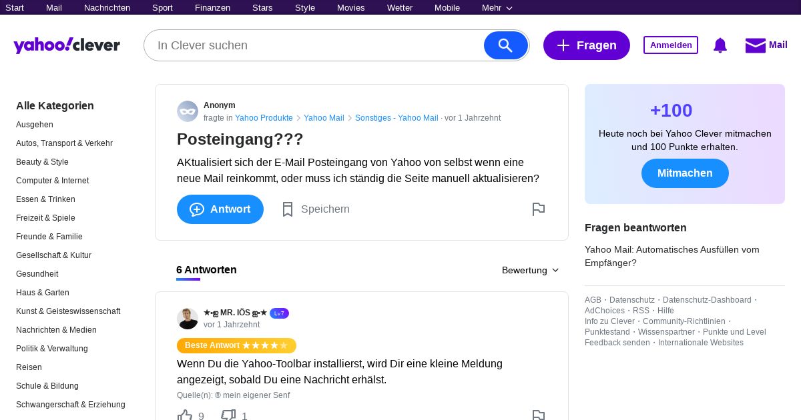801x420 pixels.
Task: Open the Politik & Verwaltung category
Action: point(52,349)
